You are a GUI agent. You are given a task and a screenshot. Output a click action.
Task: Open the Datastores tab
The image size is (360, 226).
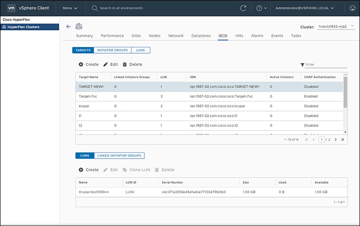click(201, 36)
